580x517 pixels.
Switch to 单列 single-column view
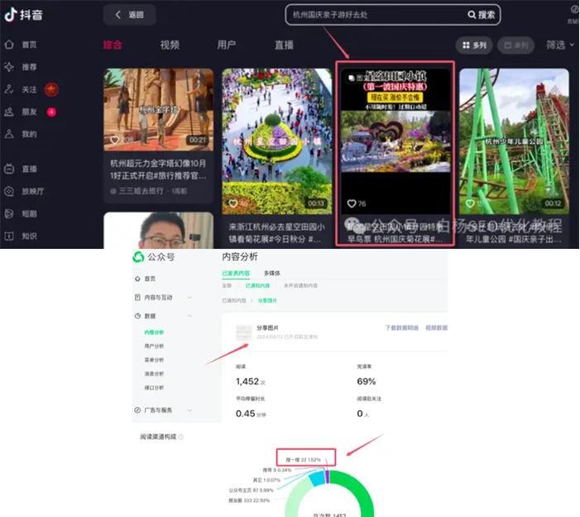tap(518, 45)
